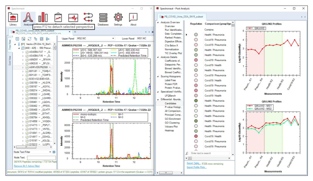Click the pin icon next to experiment tab
The image size is (313, 181).
click(x=75, y=32)
